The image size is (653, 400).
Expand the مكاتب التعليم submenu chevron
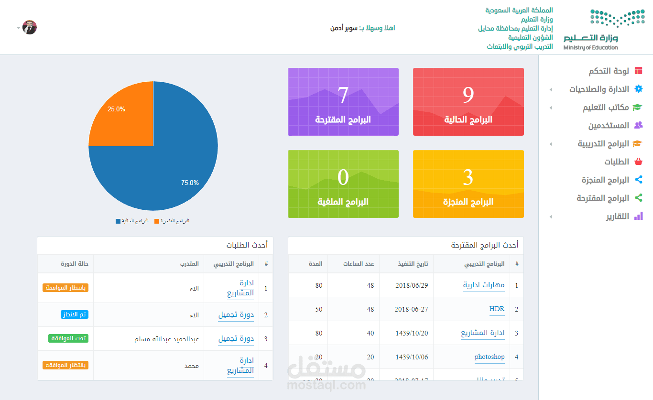(550, 107)
